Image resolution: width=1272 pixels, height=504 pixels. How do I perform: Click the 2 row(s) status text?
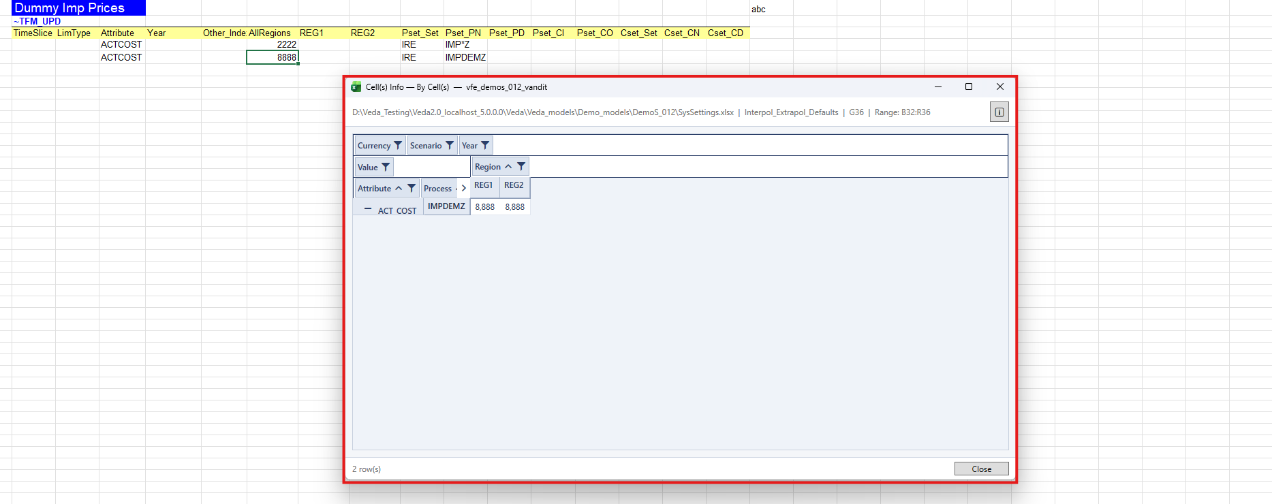[x=367, y=469]
